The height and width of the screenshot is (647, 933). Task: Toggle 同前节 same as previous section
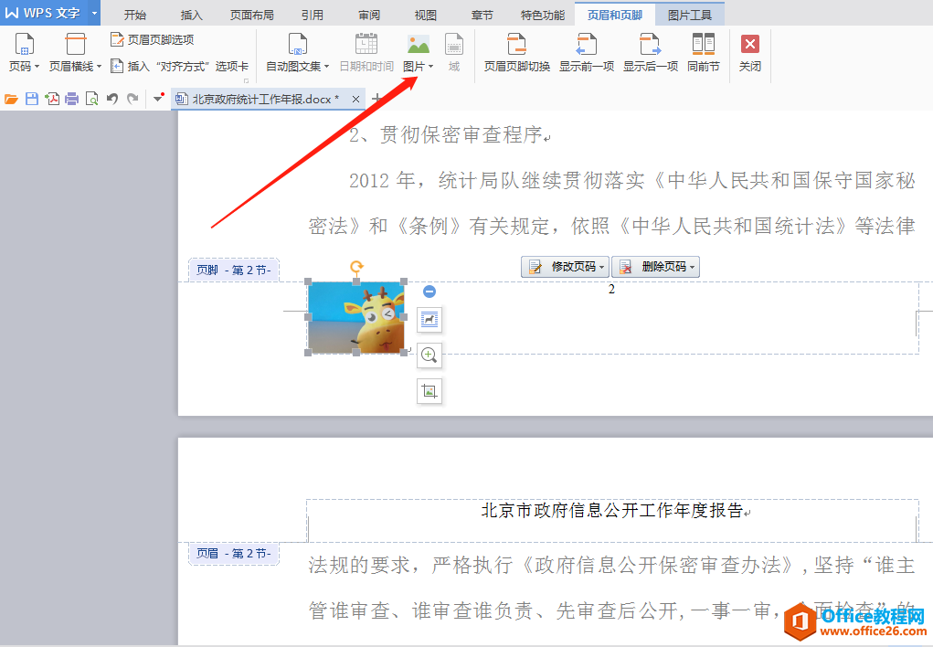click(x=704, y=52)
